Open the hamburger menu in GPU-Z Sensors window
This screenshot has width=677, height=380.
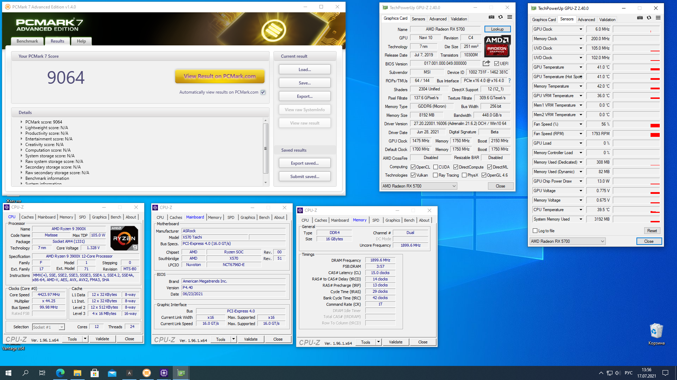coord(658,18)
